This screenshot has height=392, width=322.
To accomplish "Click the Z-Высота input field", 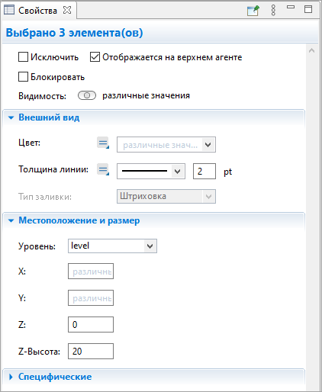I will point(91,352).
